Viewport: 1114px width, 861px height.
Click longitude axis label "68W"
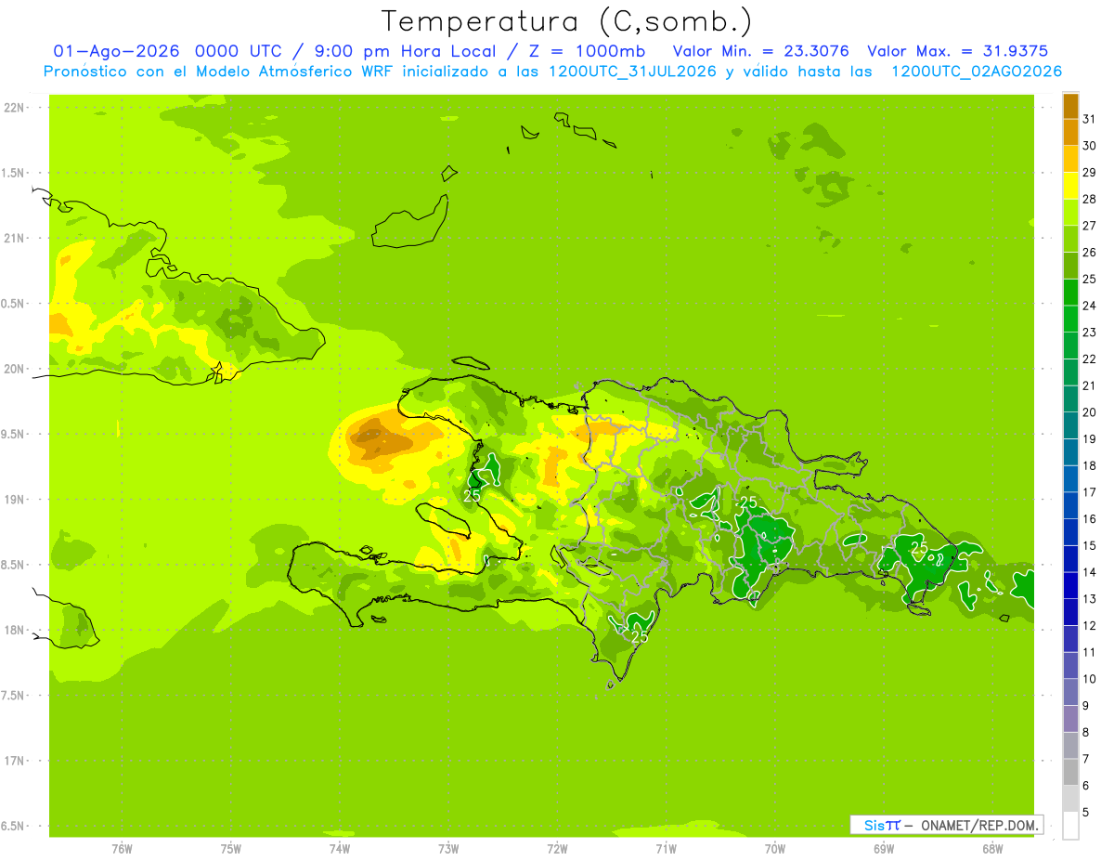tap(992, 849)
